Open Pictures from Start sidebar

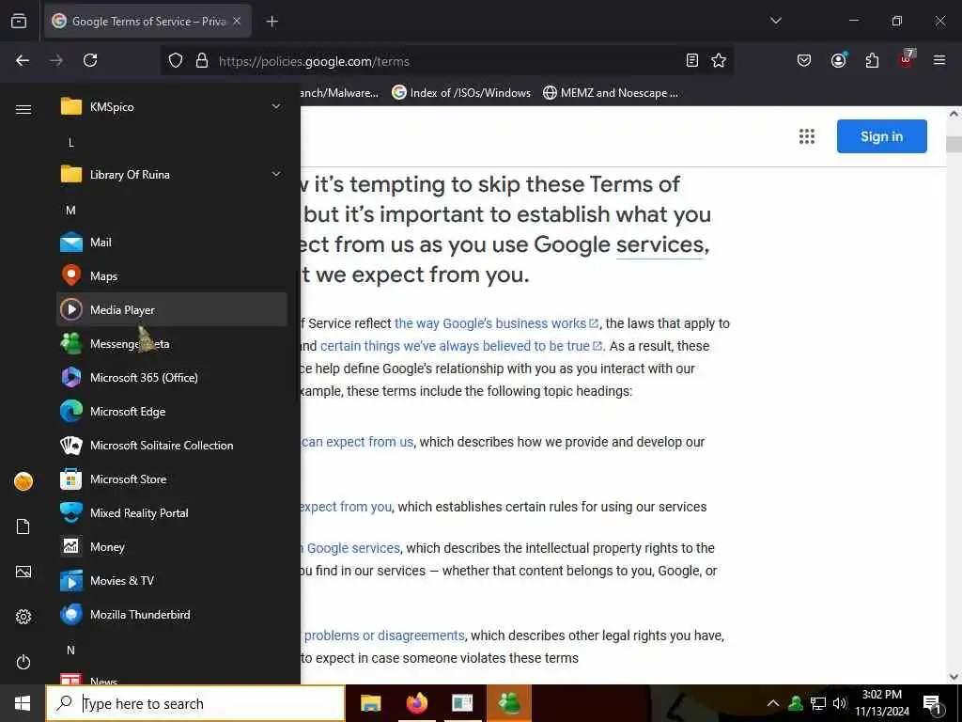[23, 572]
